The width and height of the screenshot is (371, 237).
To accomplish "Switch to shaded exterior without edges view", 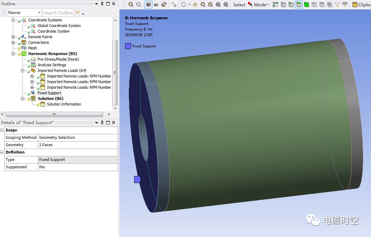I will (x=156, y=5).
